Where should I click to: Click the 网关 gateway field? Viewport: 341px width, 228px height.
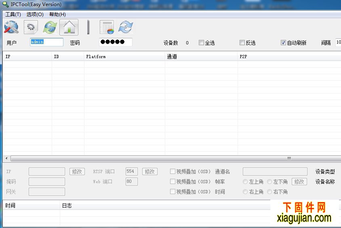click(x=47, y=192)
